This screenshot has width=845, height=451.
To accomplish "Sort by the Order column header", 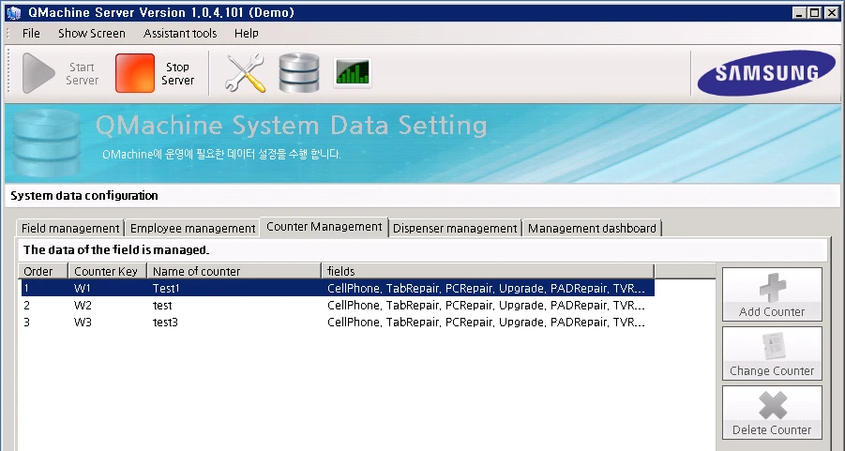I will (x=43, y=271).
